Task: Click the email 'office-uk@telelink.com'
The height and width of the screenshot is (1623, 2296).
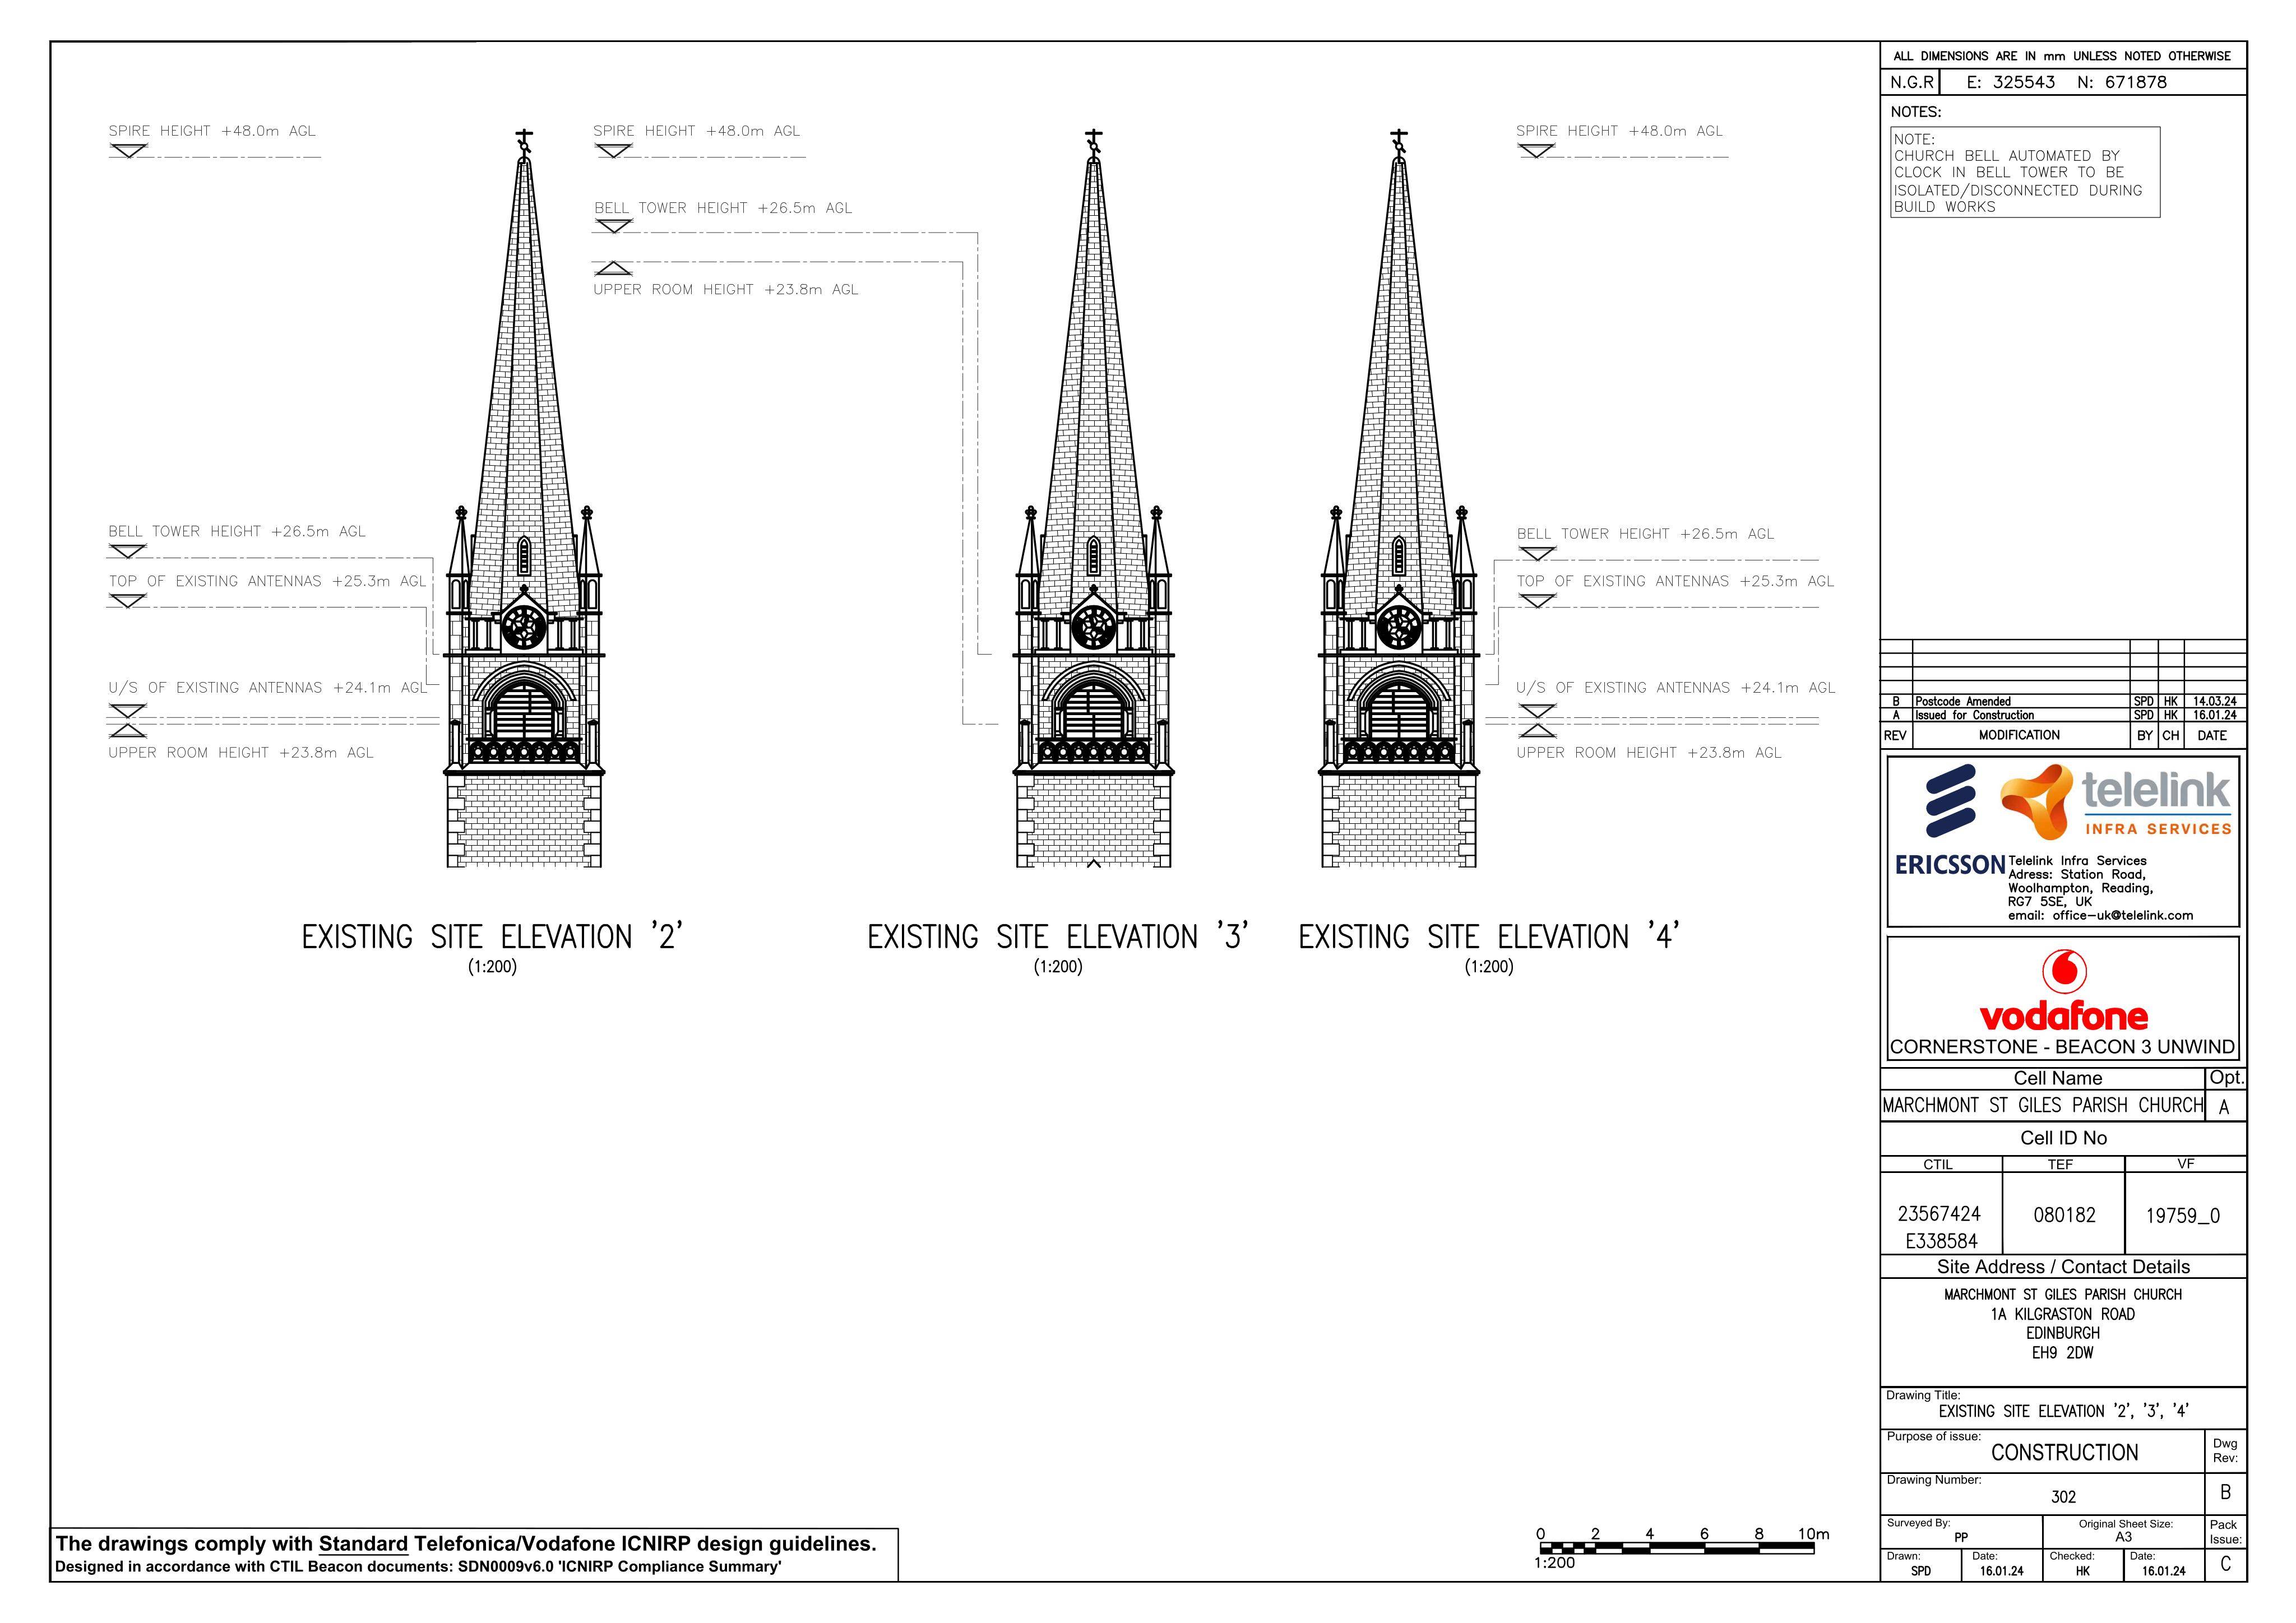Action: point(2122,915)
